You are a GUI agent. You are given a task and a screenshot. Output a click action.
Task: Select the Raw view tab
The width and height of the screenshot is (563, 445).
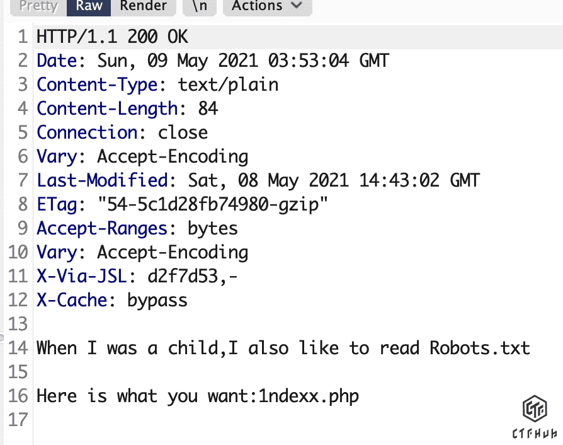89,6
